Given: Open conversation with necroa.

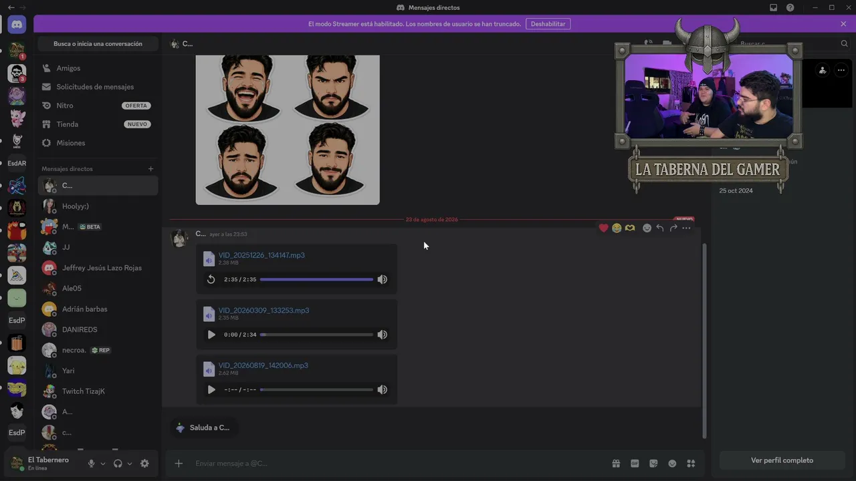Looking at the screenshot, I should (98, 350).
